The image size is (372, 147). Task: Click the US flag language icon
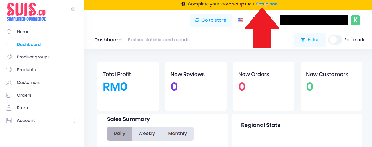pos(240,20)
